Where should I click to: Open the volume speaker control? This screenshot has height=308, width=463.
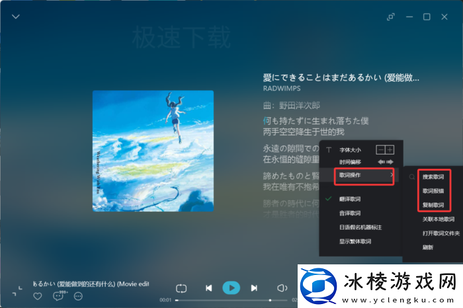[x=282, y=288]
